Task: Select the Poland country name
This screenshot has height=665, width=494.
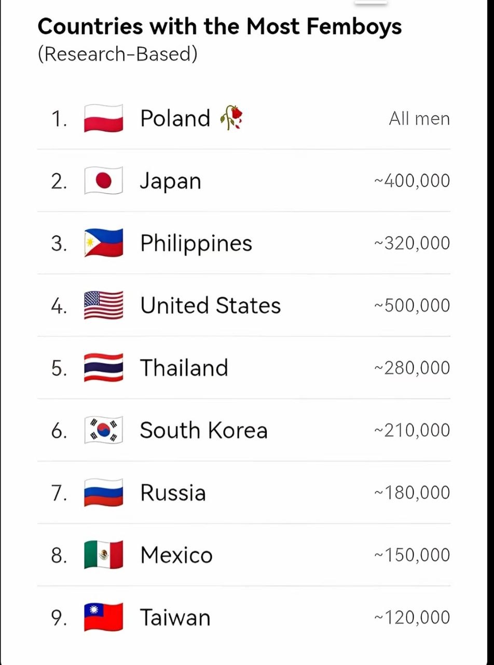Action: (175, 118)
